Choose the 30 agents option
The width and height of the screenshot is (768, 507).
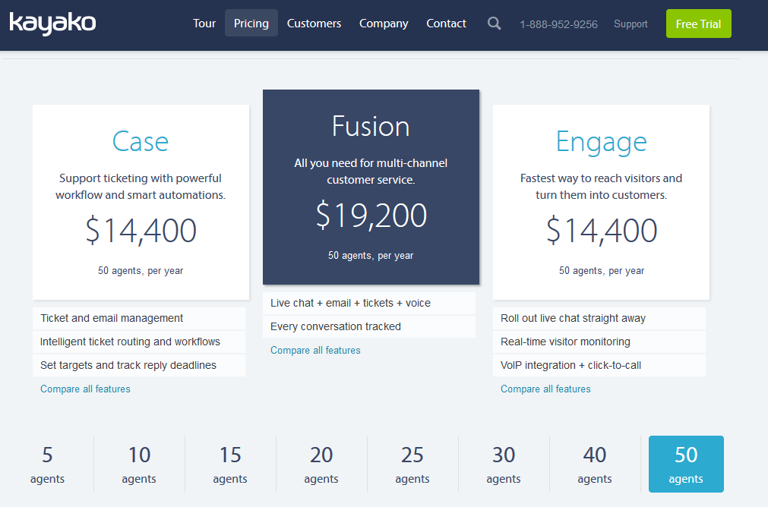504,464
